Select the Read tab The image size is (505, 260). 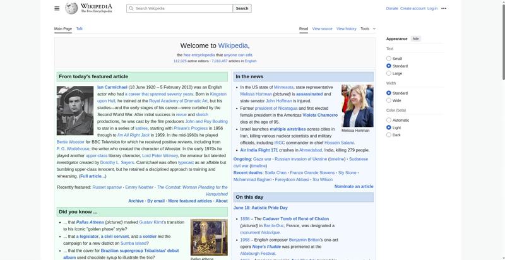coord(304,28)
